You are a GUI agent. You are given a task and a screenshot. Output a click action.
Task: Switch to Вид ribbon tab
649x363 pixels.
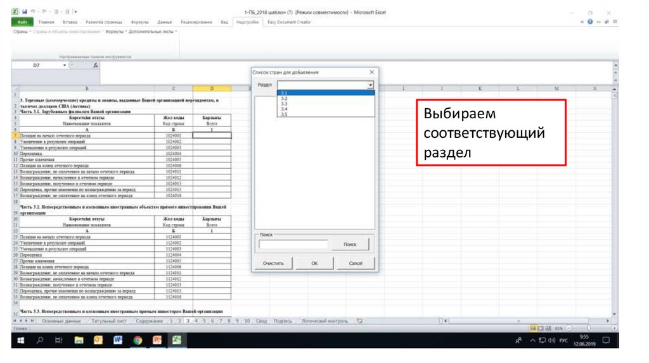click(224, 22)
